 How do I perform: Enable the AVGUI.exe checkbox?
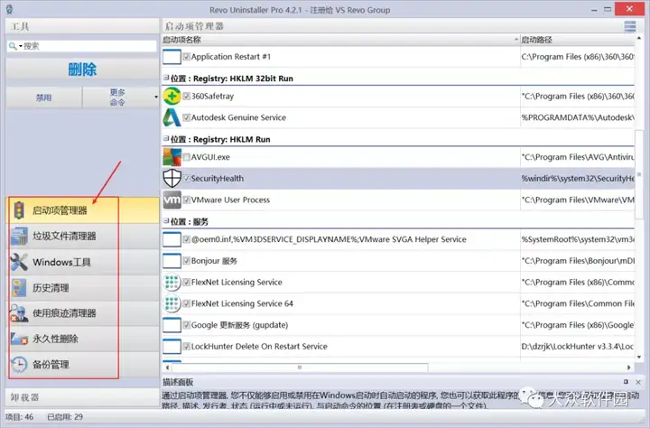pyautogui.click(x=187, y=157)
